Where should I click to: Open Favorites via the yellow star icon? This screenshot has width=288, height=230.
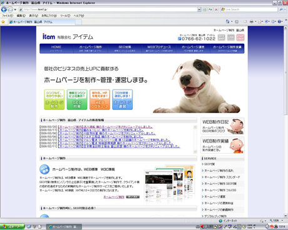(3, 22)
